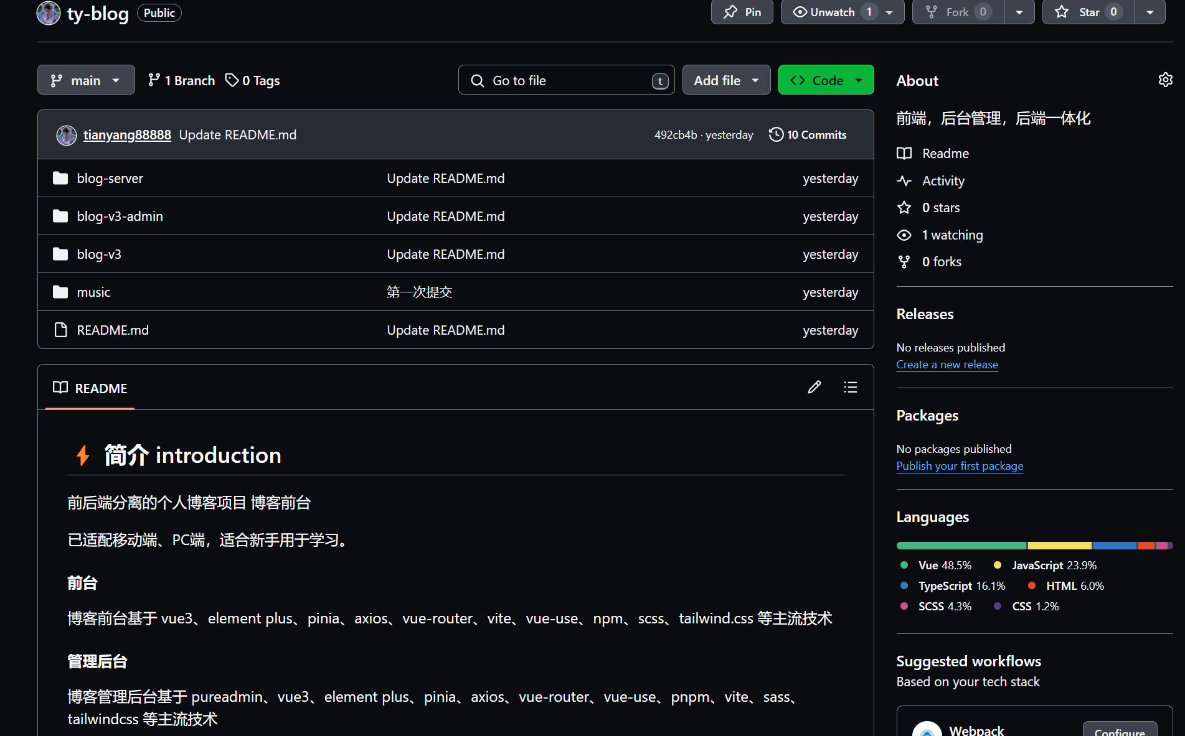This screenshot has width=1185, height=736.
Task: Open the latest commit message Update README.md
Action: click(x=238, y=135)
